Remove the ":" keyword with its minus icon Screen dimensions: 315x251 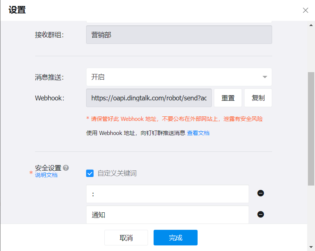pyautogui.click(x=261, y=193)
